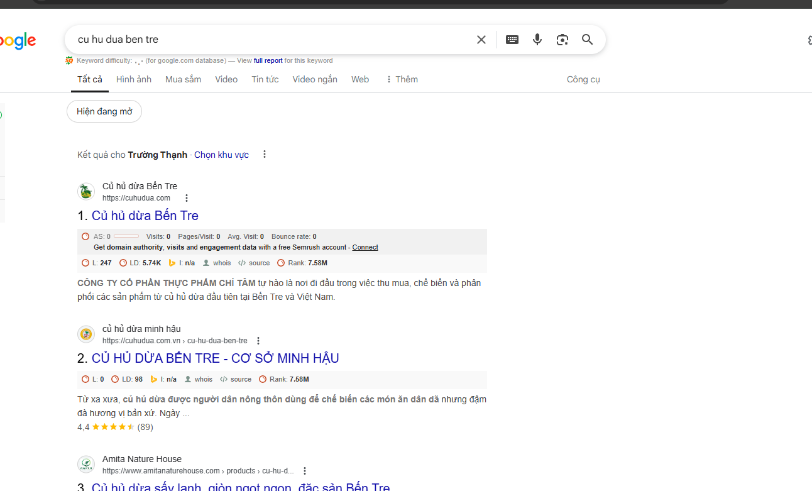Open more options for cuhudua.com result
The height and width of the screenshot is (491, 812).
[x=186, y=198]
